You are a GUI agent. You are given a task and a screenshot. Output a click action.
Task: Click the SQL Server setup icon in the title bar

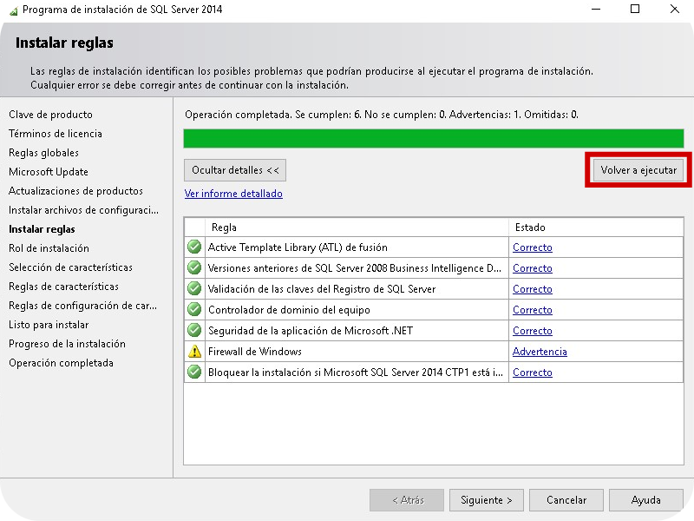(12, 10)
